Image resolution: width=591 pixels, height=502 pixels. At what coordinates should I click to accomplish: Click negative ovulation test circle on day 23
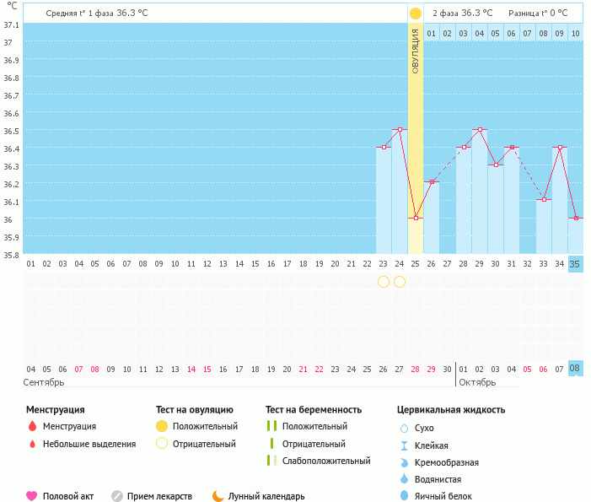click(x=384, y=281)
